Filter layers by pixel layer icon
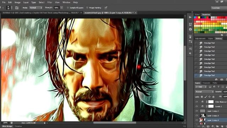The height and width of the screenshot is (128, 227). point(210,87)
